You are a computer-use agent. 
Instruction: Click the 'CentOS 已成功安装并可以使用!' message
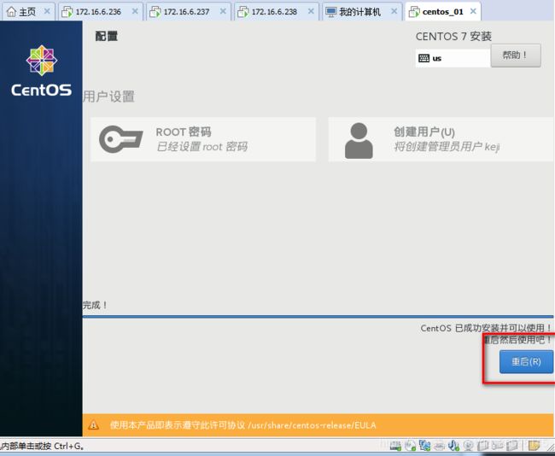click(486, 328)
